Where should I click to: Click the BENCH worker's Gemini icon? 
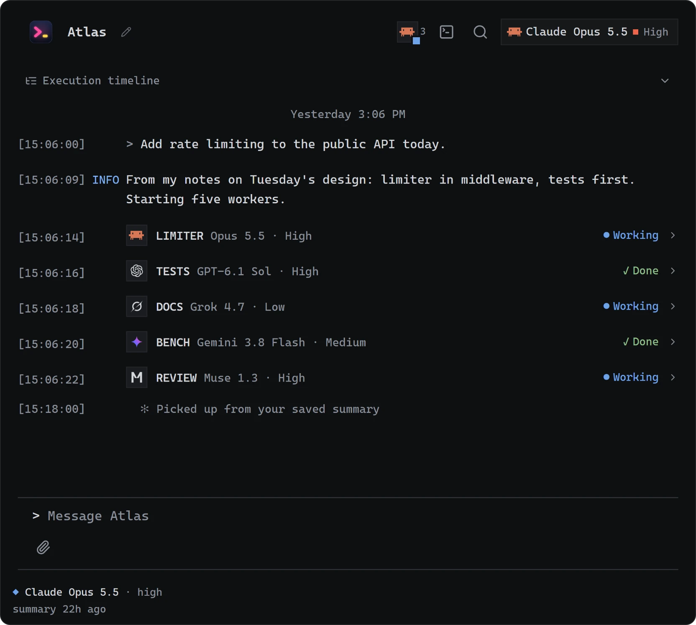[137, 342]
